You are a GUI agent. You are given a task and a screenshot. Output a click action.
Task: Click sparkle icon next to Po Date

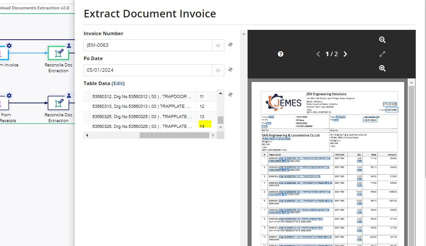click(x=230, y=70)
